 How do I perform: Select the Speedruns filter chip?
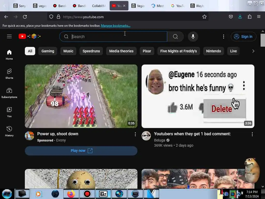click(x=91, y=51)
